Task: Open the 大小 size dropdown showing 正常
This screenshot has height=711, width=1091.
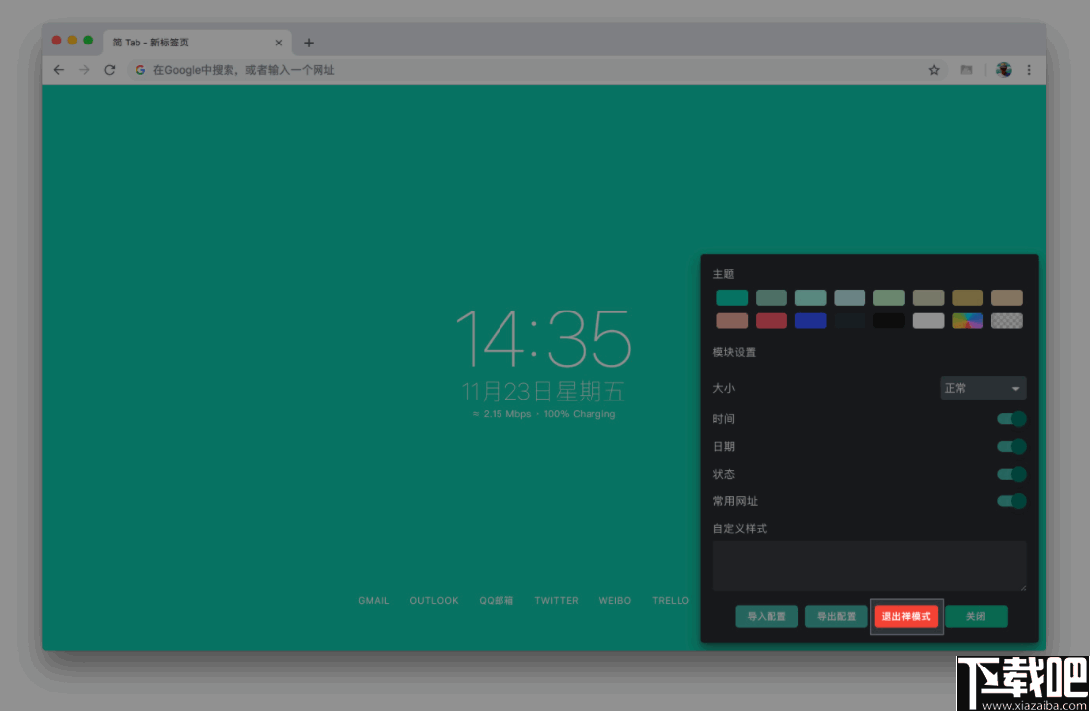Action: [982, 389]
